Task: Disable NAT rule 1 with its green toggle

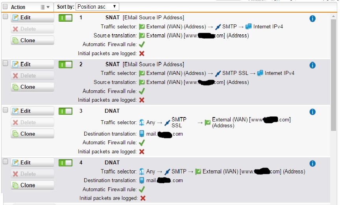Action: point(65,18)
